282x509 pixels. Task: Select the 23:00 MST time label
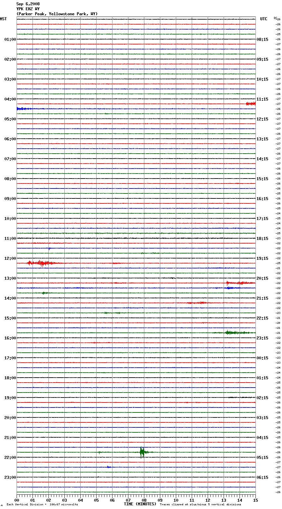[x=10, y=477]
